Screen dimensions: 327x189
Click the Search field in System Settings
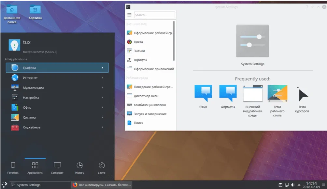coord(154,15)
